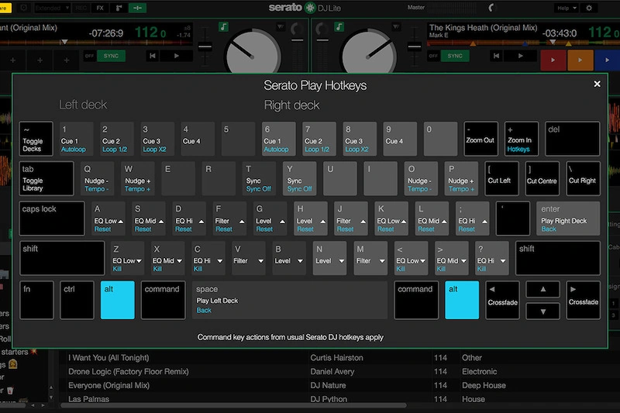Click OFF sync button on right deck
This screenshot has width=620, height=413.
433,56
